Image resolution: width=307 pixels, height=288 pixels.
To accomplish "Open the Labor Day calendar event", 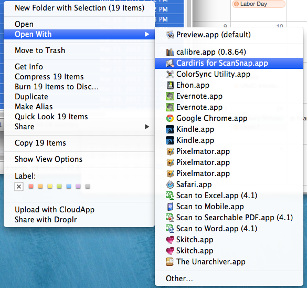I will [x=259, y=4].
